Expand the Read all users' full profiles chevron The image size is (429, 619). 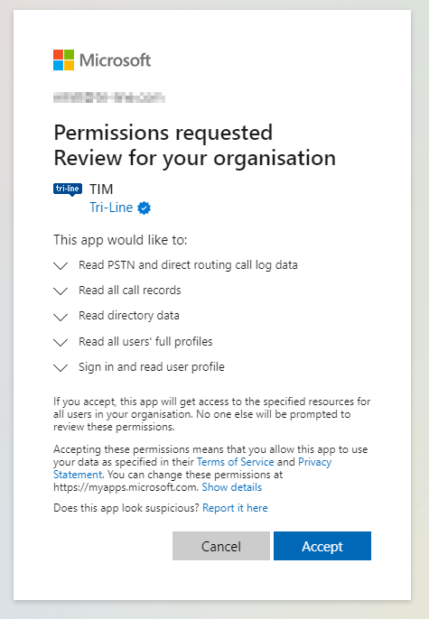point(61,342)
